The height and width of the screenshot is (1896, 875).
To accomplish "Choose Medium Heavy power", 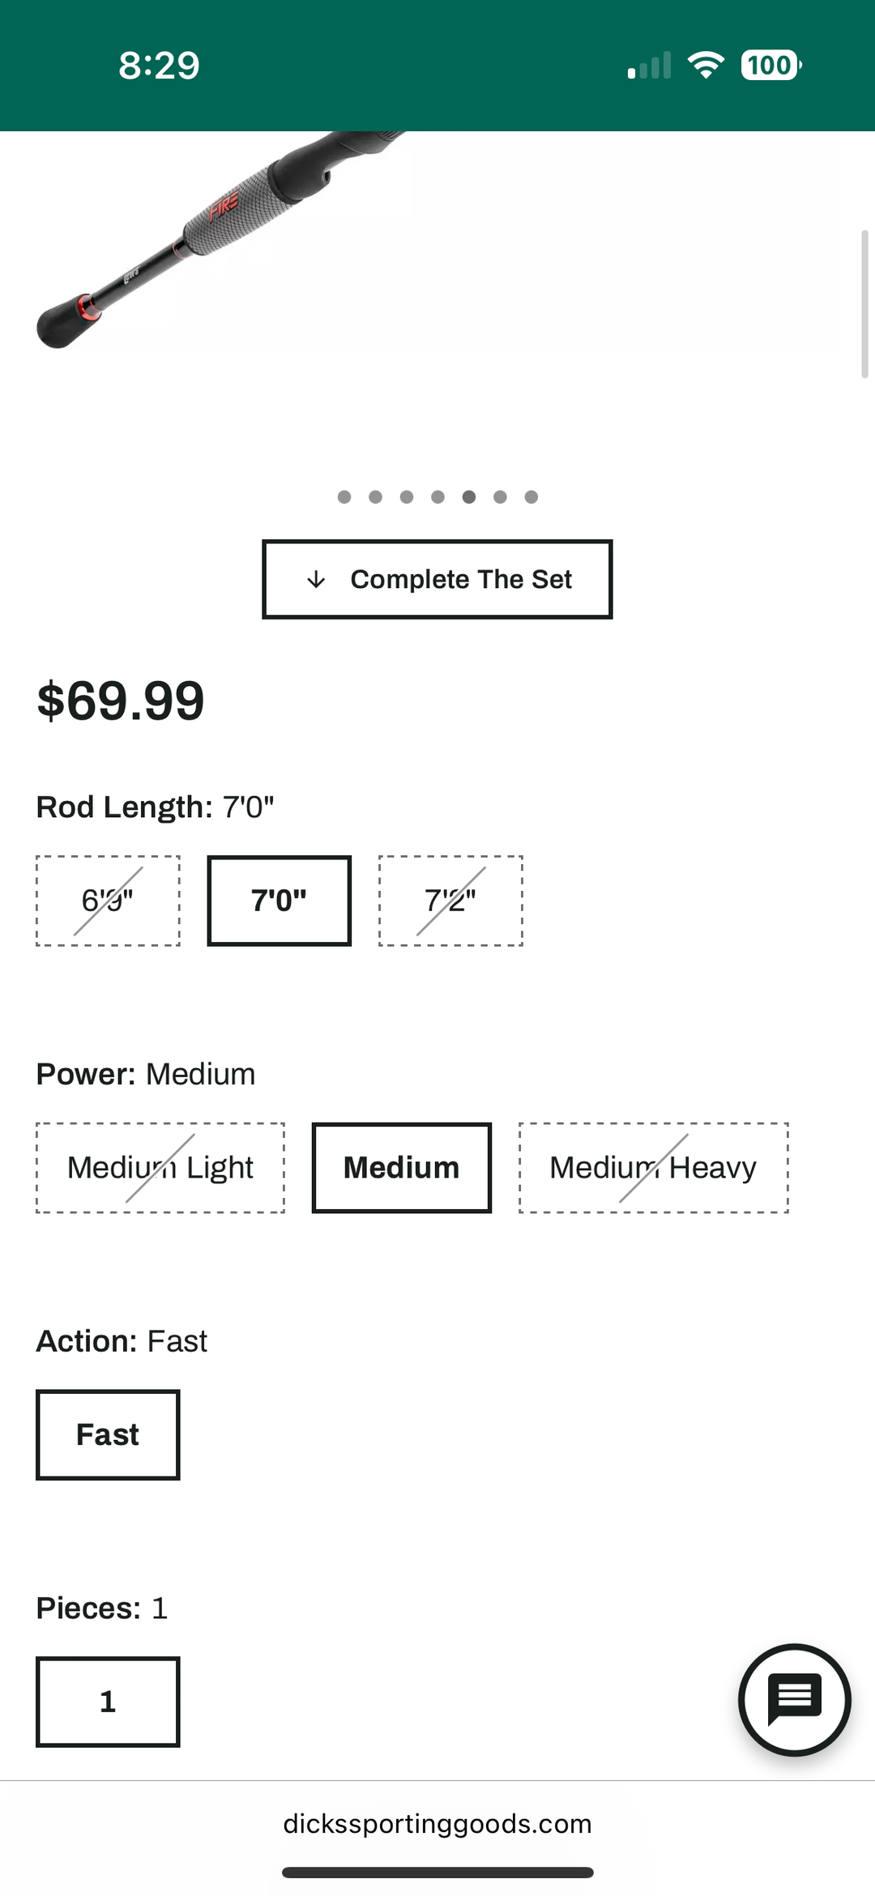I will point(653,1168).
